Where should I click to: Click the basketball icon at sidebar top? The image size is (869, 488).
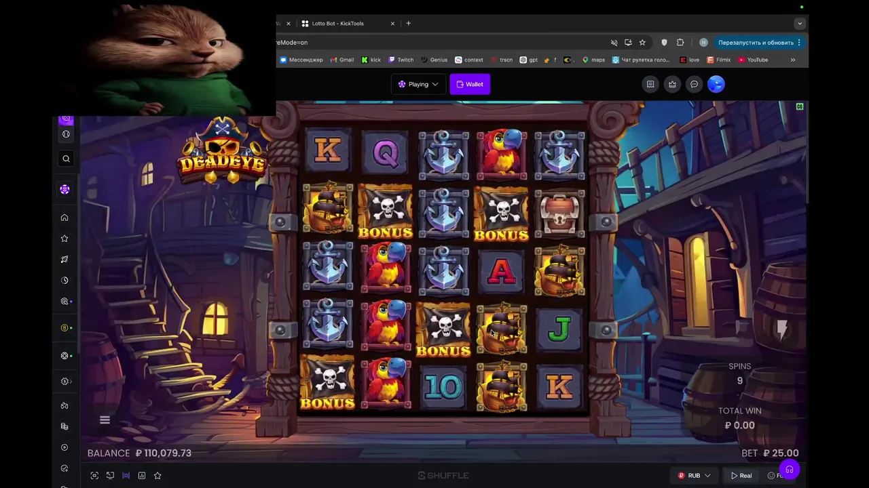pos(66,134)
